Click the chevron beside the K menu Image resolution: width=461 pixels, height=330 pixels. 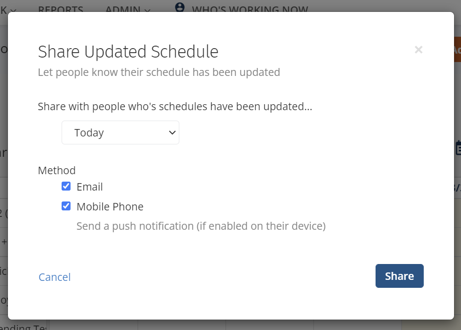coord(12,10)
